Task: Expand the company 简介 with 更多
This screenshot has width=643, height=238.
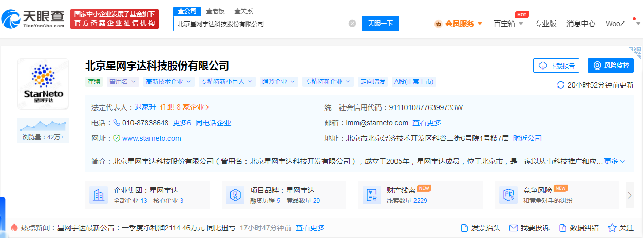Action: [x=615, y=161]
